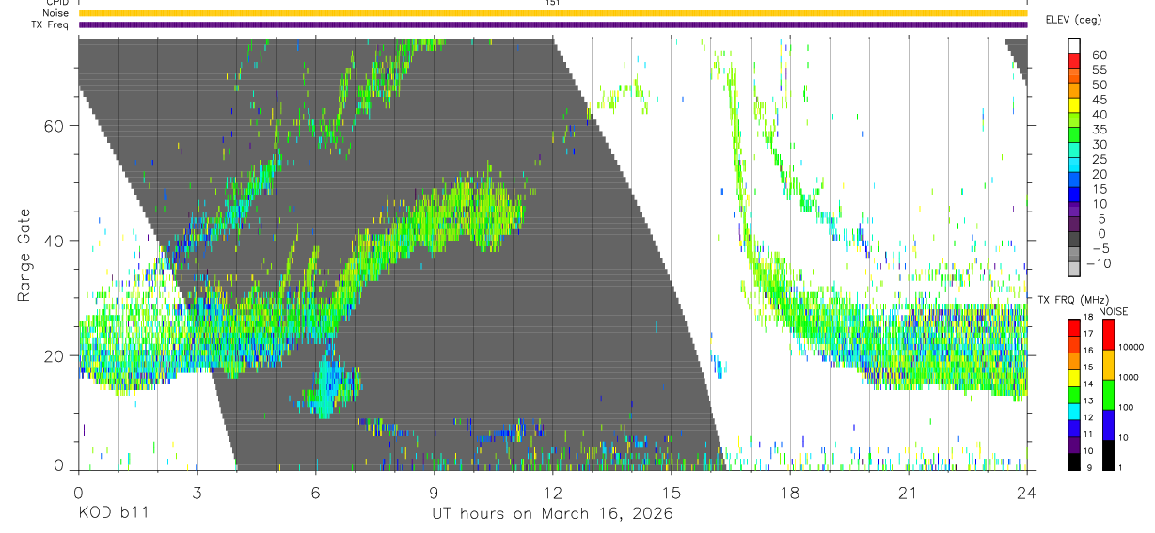Image resolution: width=1155 pixels, height=533 pixels.
Task: Pick the black bottom segment of the NOISE colorbar
Action: click(1109, 453)
